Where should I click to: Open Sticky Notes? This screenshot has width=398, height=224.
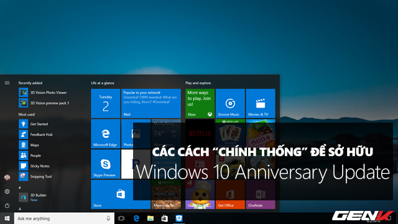coord(34,166)
